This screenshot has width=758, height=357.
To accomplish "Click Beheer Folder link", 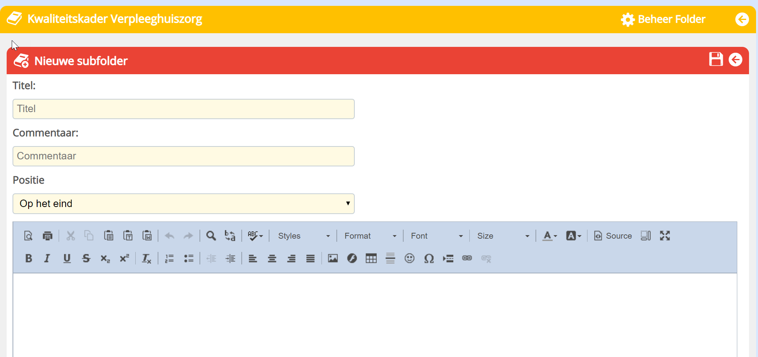I will click(663, 19).
